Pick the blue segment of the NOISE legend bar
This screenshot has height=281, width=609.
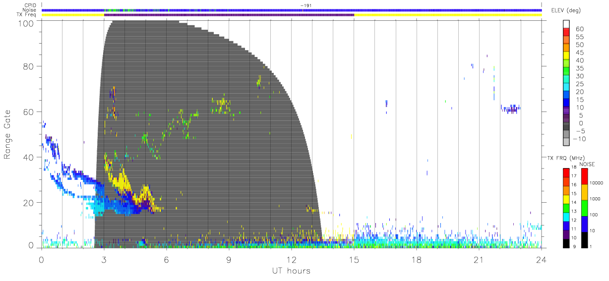(584, 223)
